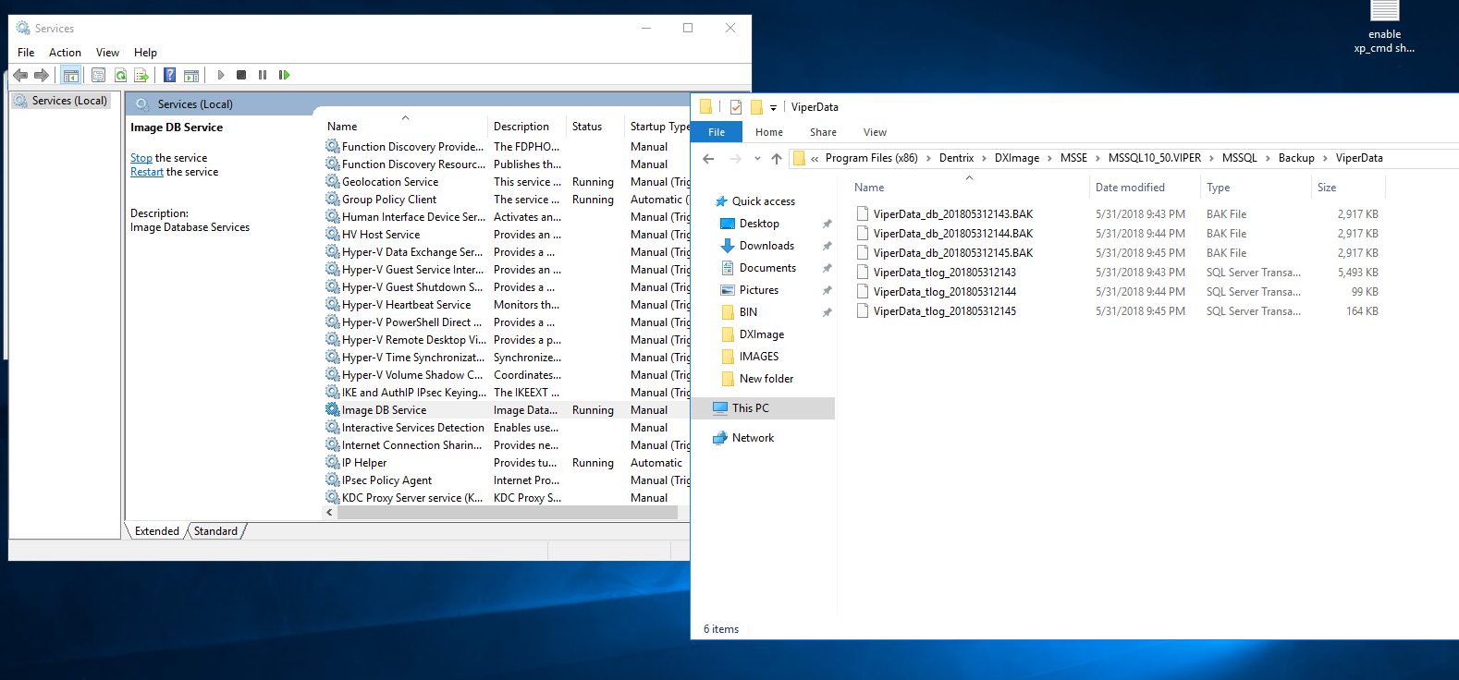Open Desktop in the navigation pane

tap(759, 224)
